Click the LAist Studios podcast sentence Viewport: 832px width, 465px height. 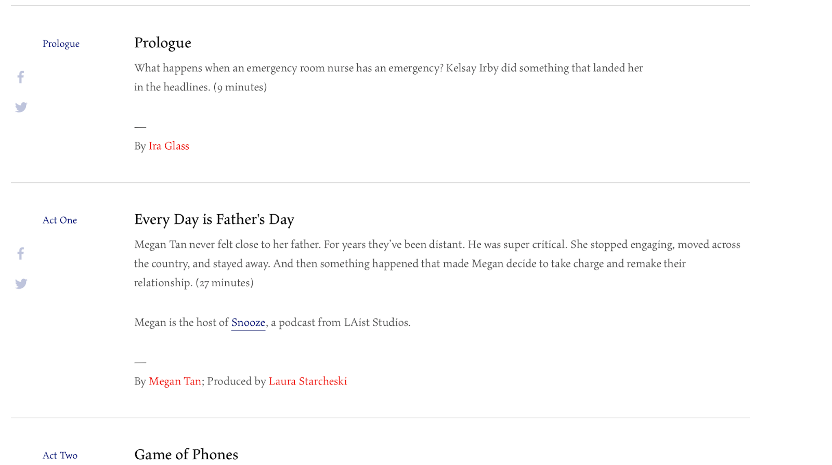point(272,323)
